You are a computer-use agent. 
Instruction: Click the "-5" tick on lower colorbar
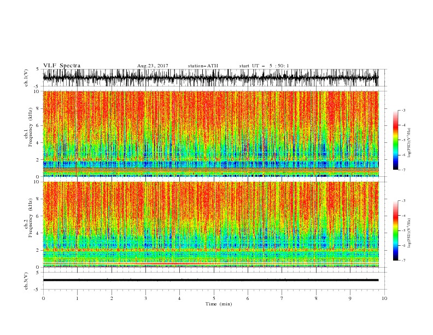[403, 230]
